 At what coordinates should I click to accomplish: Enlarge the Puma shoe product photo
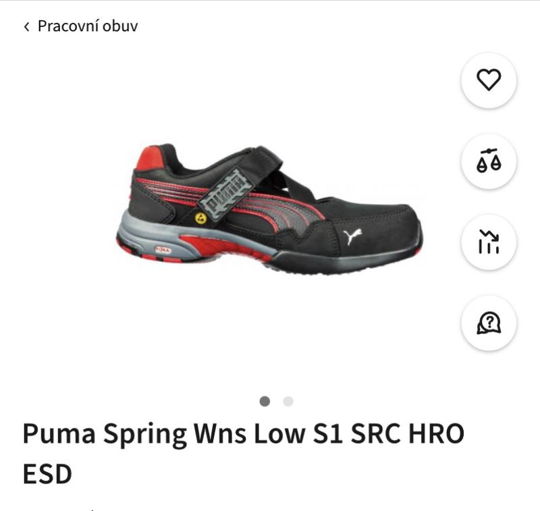click(269, 209)
